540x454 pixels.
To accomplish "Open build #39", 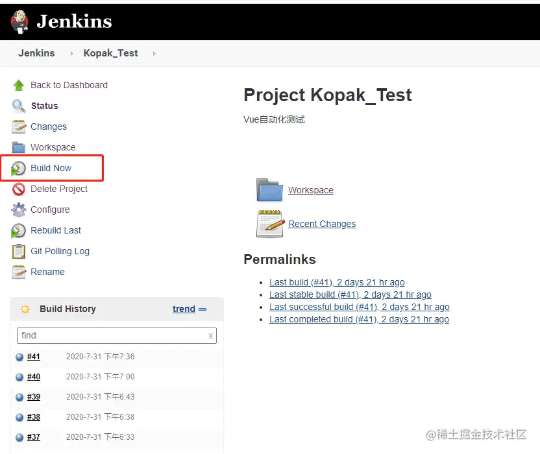I will [33, 397].
